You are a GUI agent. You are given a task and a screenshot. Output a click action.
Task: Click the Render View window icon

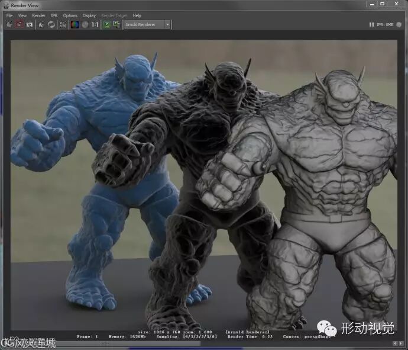click(x=6, y=5)
